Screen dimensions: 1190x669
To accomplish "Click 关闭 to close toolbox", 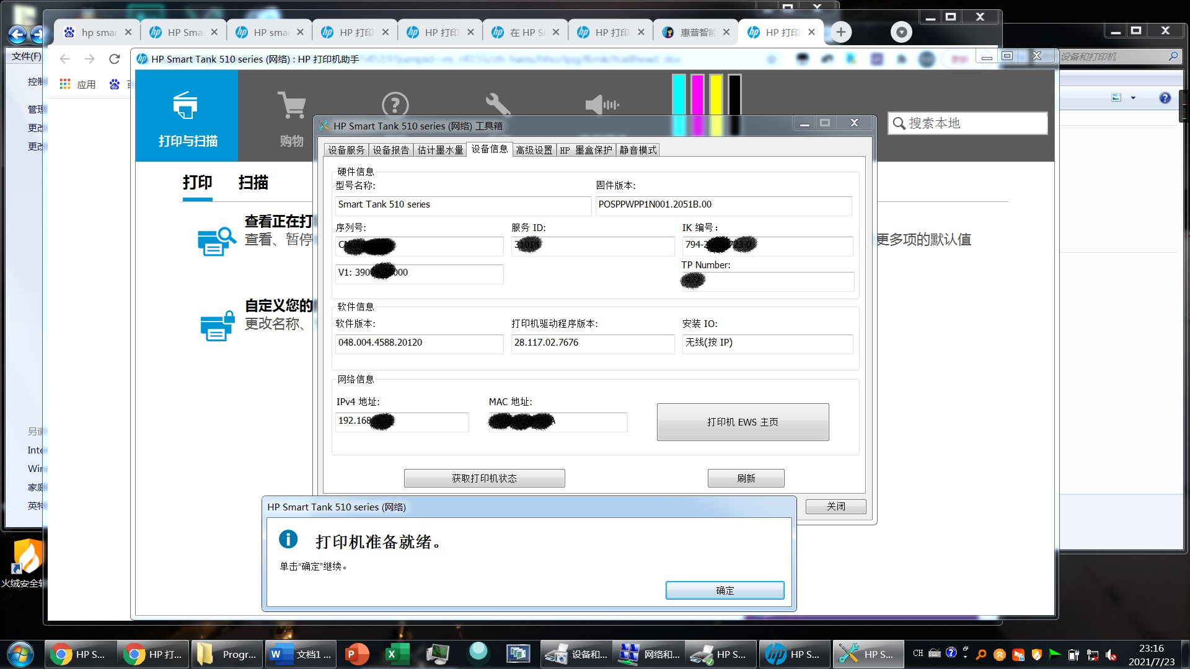I will [835, 506].
